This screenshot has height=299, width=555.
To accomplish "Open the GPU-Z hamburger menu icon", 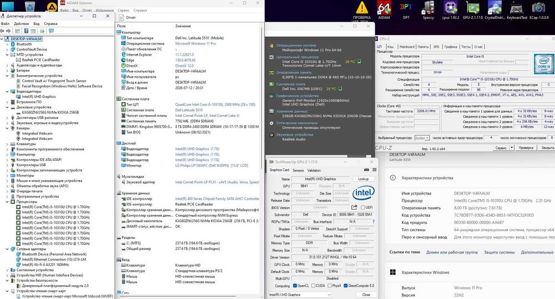I will point(374,170).
